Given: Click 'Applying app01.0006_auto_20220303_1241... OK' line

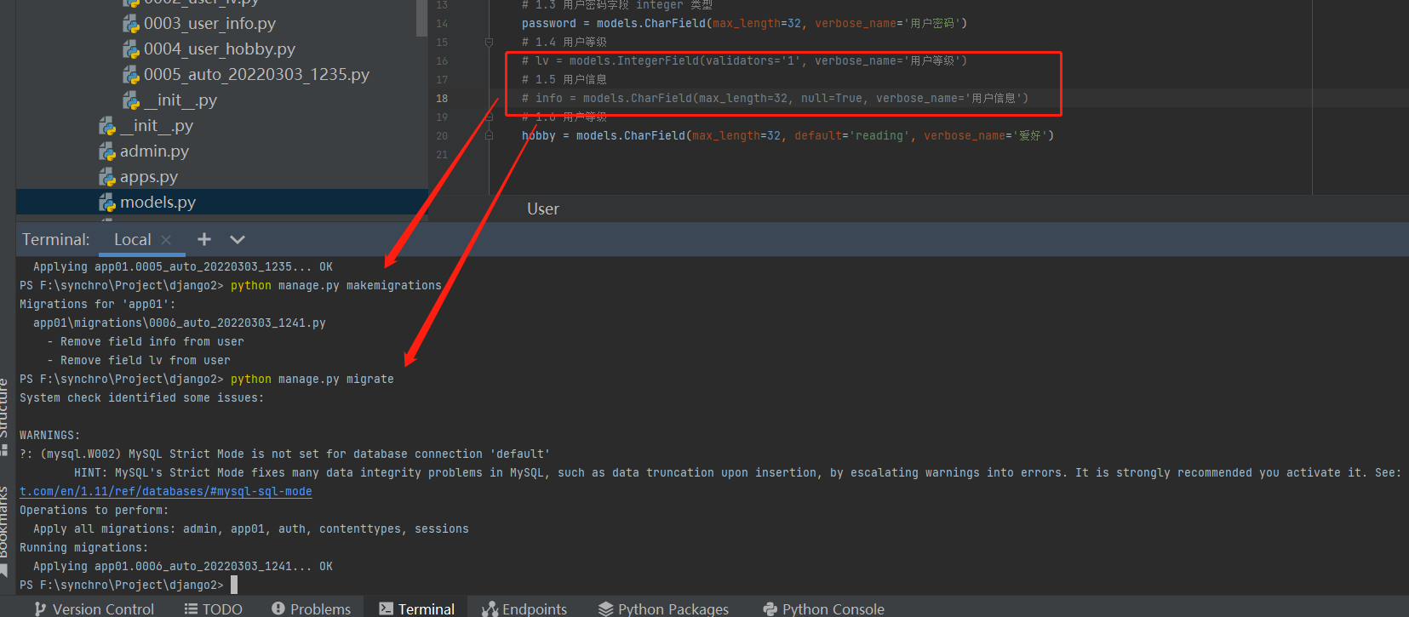Looking at the screenshot, I should coord(183,567).
